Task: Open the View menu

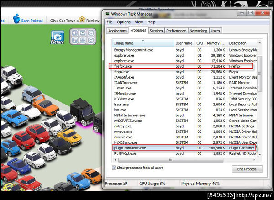Action: click(x=139, y=22)
